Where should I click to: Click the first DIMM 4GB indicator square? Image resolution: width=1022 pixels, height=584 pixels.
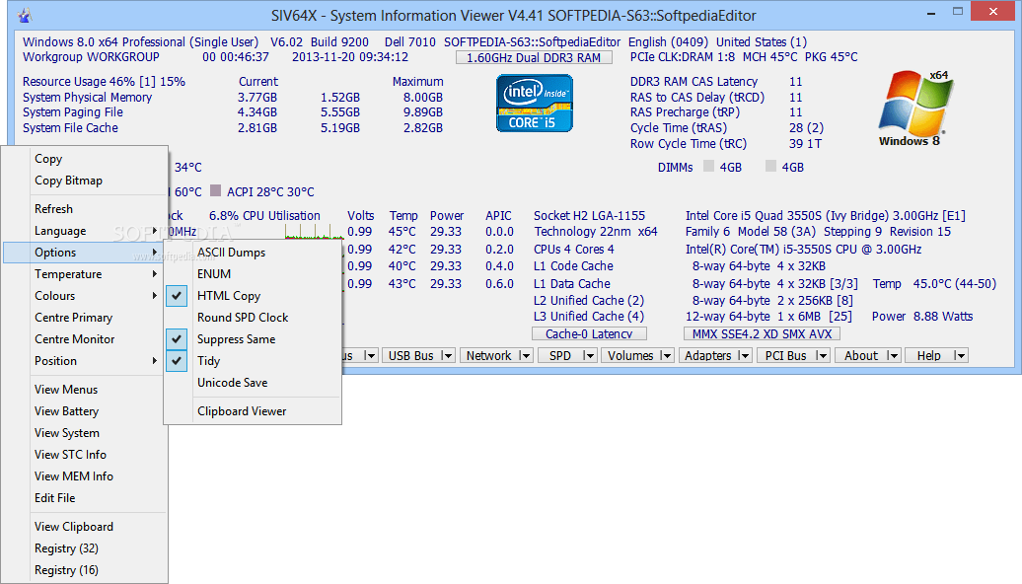[x=708, y=166]
